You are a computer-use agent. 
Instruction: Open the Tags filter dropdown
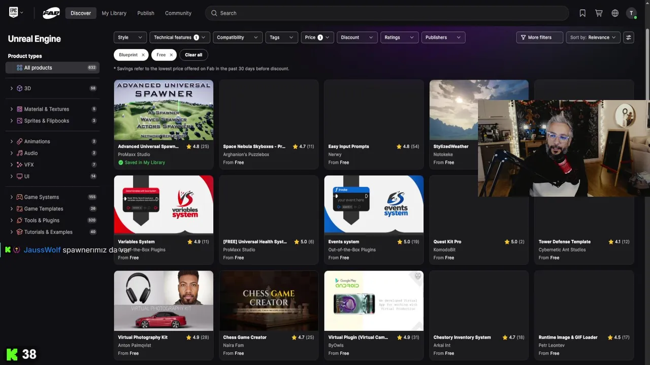[281, 38]
